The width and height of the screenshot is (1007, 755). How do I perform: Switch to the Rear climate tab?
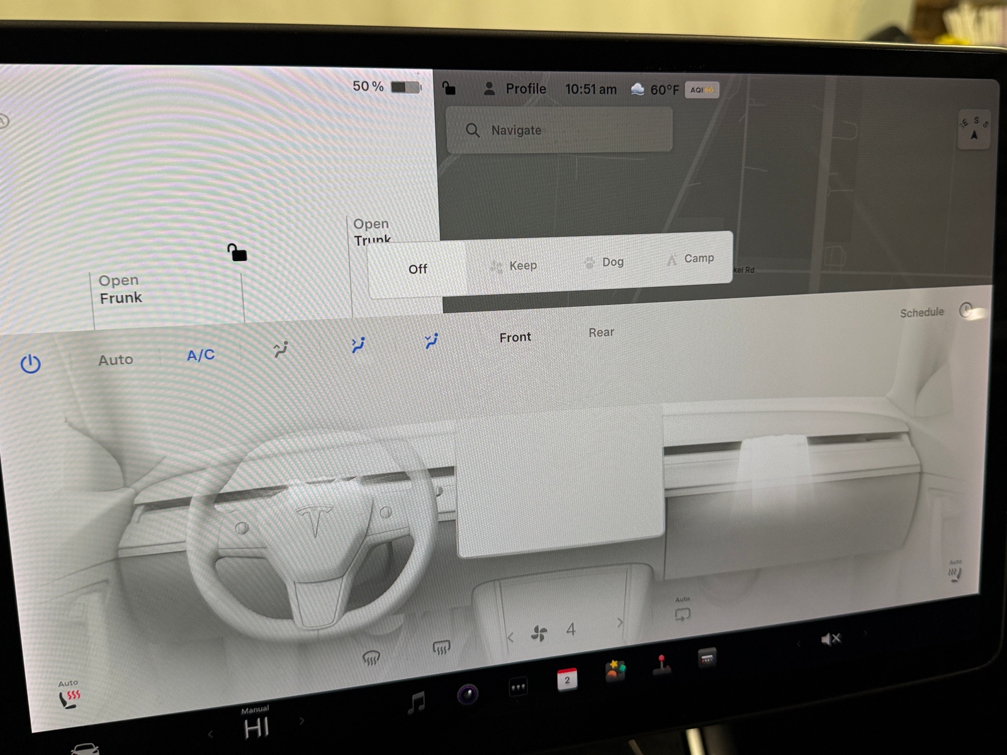point(600,332)
